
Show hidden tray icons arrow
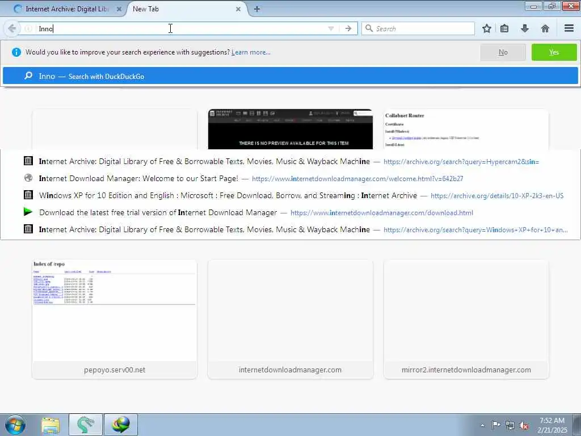(x=482, y=425)
